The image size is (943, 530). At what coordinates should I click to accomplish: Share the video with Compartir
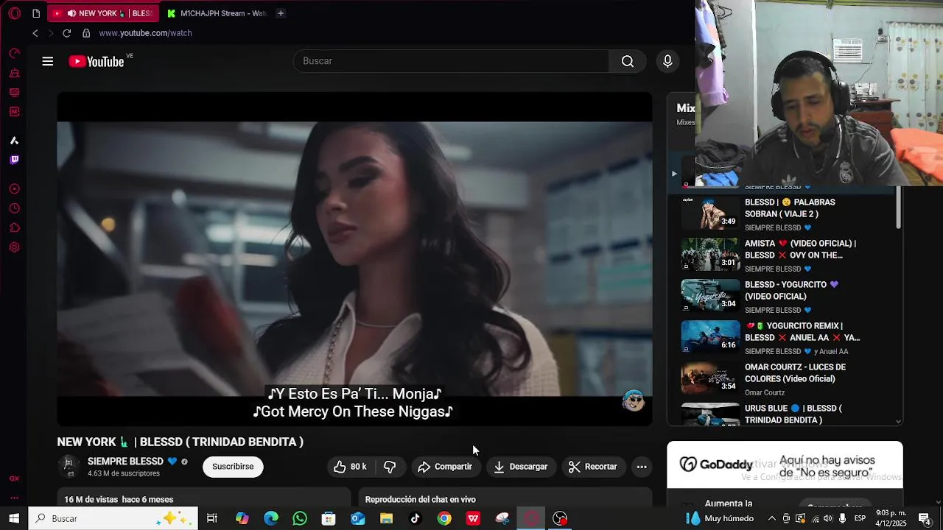tap(445, 467)
